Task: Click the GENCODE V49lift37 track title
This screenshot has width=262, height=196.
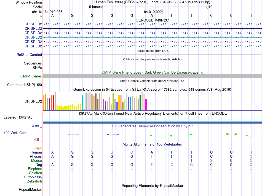Action: click(x=152, y=20)
